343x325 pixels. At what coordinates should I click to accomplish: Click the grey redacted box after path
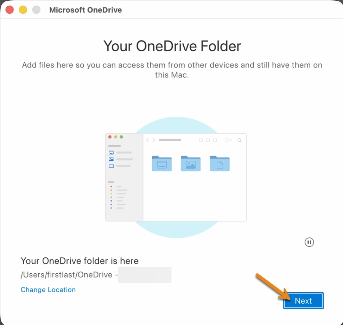145,275
